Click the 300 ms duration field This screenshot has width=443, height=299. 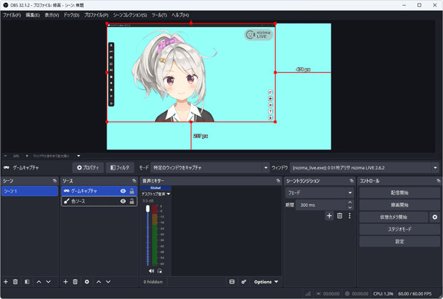[x=321, y=205]
